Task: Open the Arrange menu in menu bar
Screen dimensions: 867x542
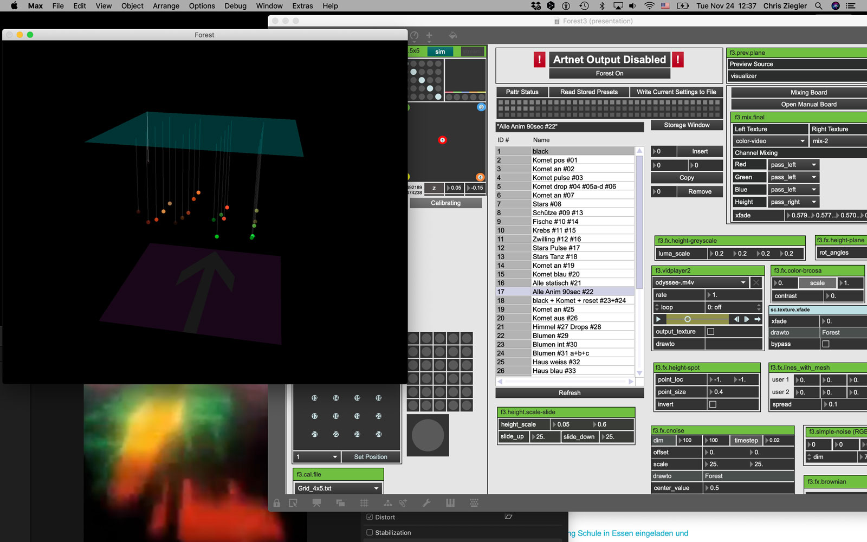Action: click(166, 6)
